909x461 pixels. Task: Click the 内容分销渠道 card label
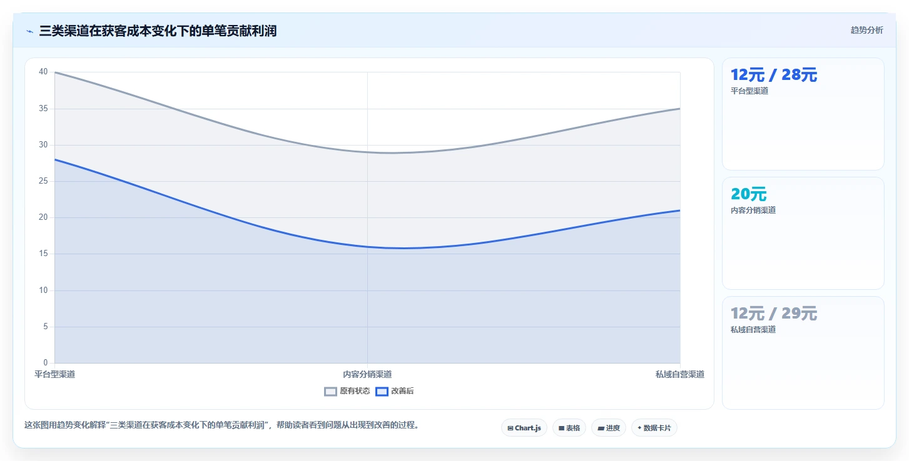(753, 211)
